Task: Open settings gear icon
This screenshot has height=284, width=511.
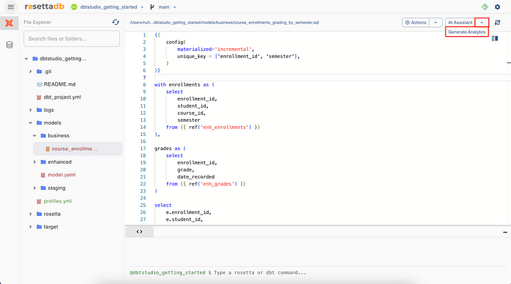Action: 498,7
